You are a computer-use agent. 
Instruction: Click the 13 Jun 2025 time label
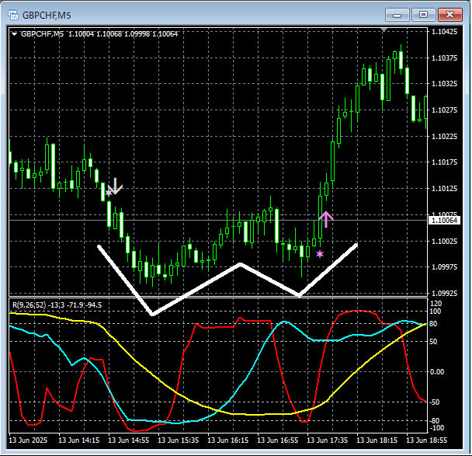point(28,440)
